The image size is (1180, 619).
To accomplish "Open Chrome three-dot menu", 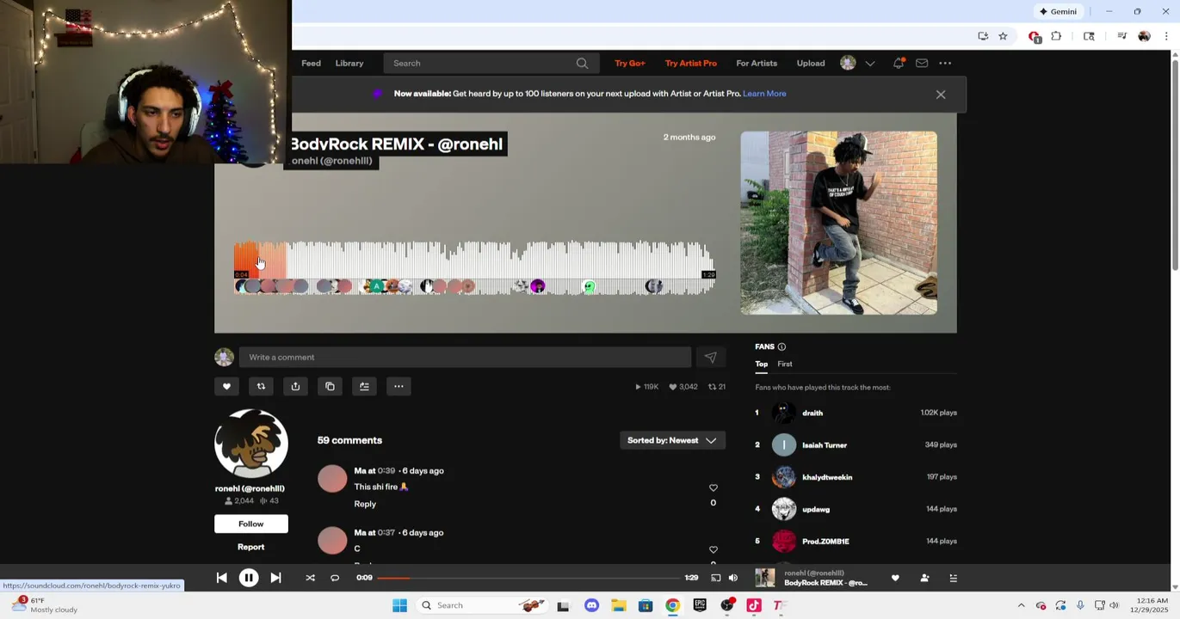I will point(1166,36).
